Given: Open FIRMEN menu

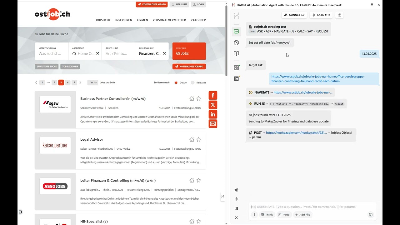Looking at the screenshot, I should 142,20.
